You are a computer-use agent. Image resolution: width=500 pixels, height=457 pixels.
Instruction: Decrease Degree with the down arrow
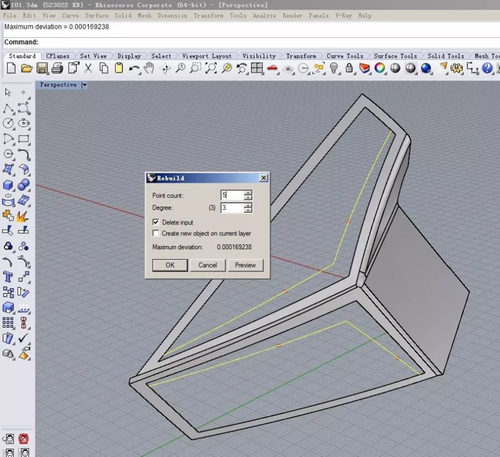click(x=248, y=210)
